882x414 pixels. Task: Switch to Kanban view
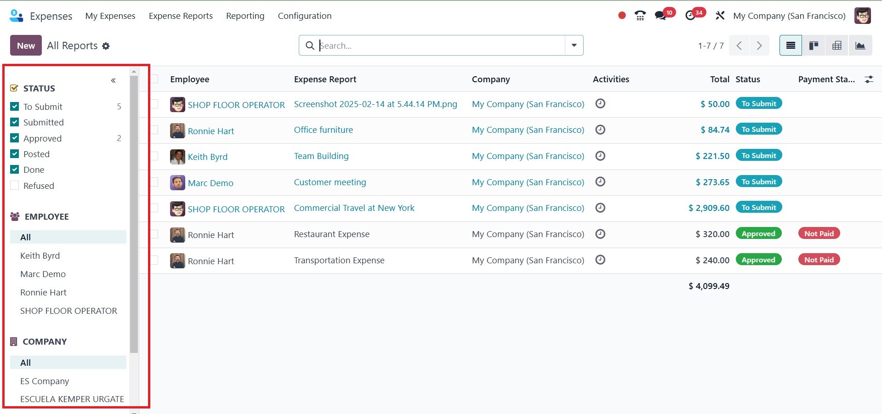(814, 45)
